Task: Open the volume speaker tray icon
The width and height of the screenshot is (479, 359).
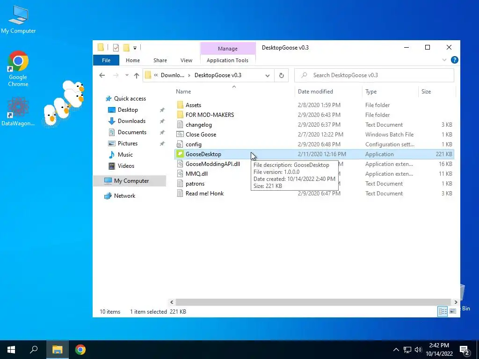Action: [x=418, y=350]
